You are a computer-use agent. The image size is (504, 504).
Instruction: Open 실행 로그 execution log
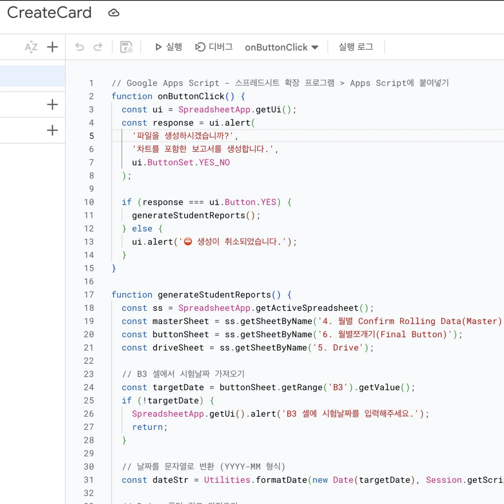[356, 47]
